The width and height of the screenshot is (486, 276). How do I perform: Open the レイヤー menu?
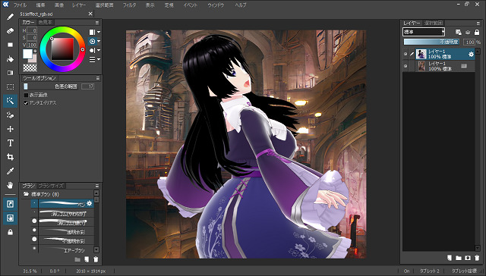[x=79, y=5]
